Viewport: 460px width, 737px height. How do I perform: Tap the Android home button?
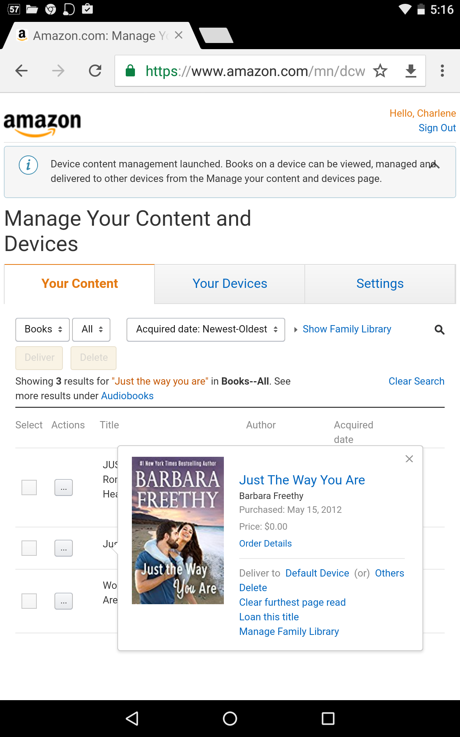[x=230, y=719]
